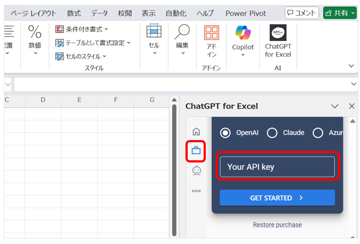360x244 pixels.
Task: Open the three-dots more menu in sidebar
Action: pos(196,191)
